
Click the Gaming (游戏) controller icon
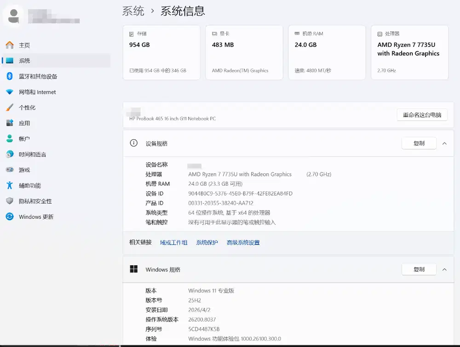point(10,170)
